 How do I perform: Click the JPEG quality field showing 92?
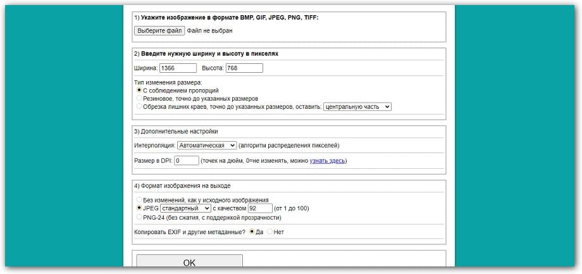click(x=259, y=208)
